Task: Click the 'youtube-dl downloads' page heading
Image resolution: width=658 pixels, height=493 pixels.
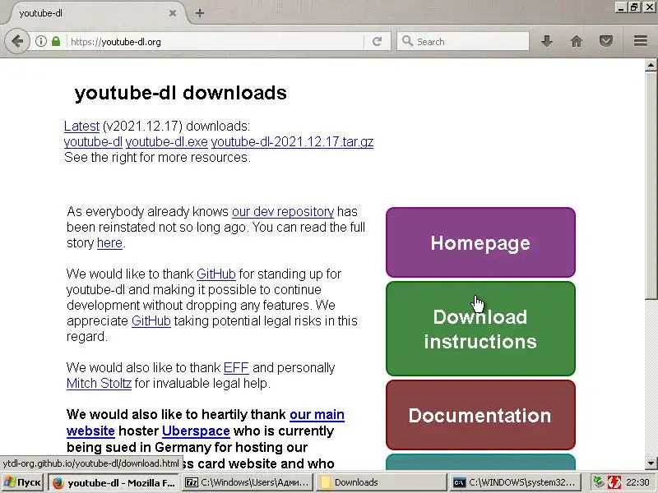Action: pyautogui.click(x=180, y=93)
